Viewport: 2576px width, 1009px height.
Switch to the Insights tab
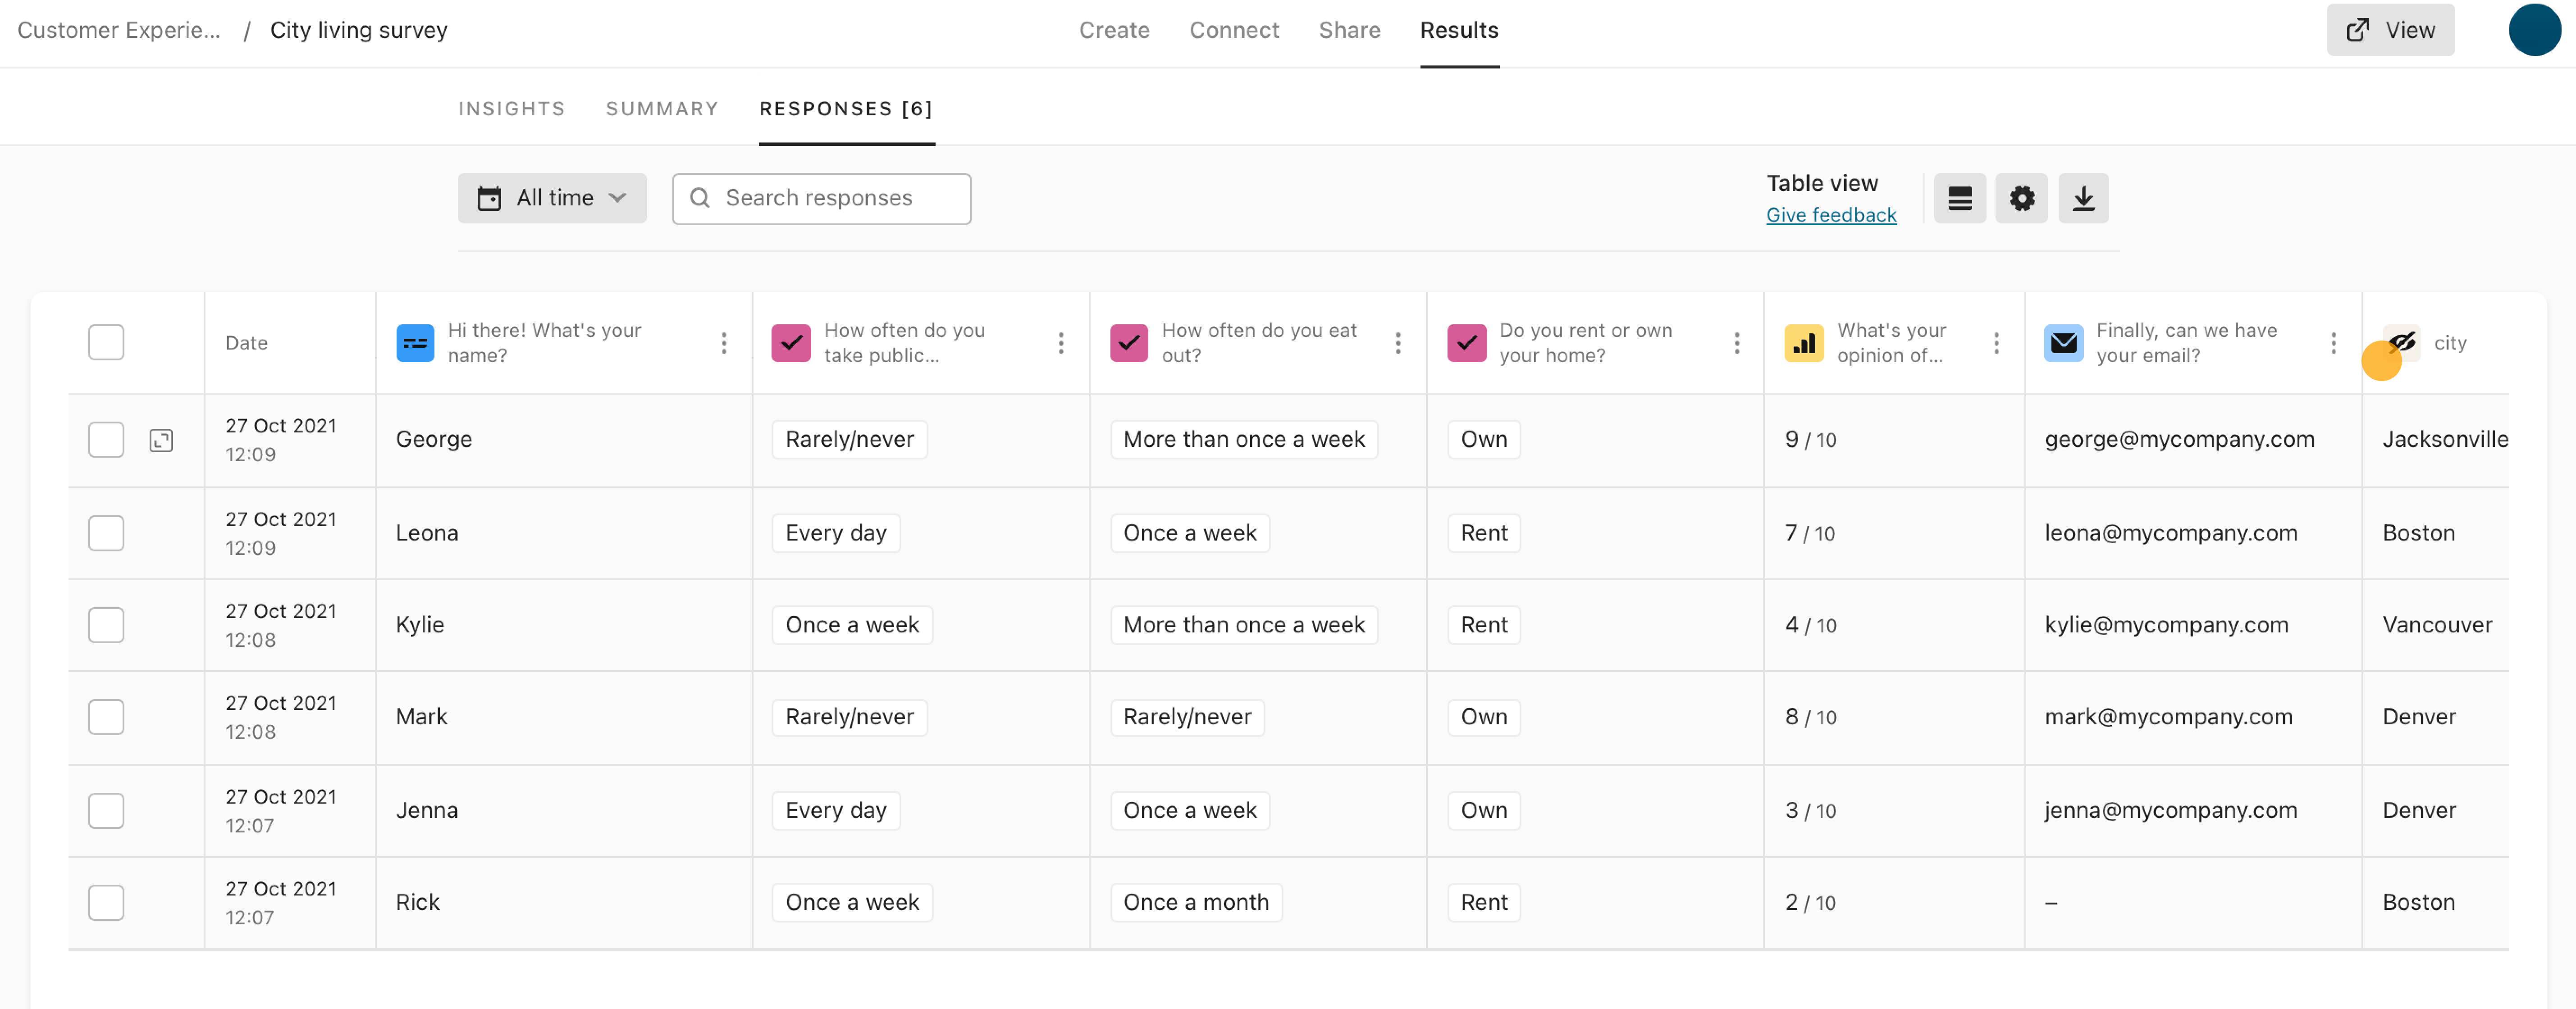(x=511, y=108)
